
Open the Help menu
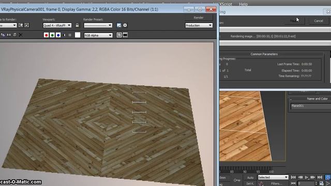pos(244,4)
